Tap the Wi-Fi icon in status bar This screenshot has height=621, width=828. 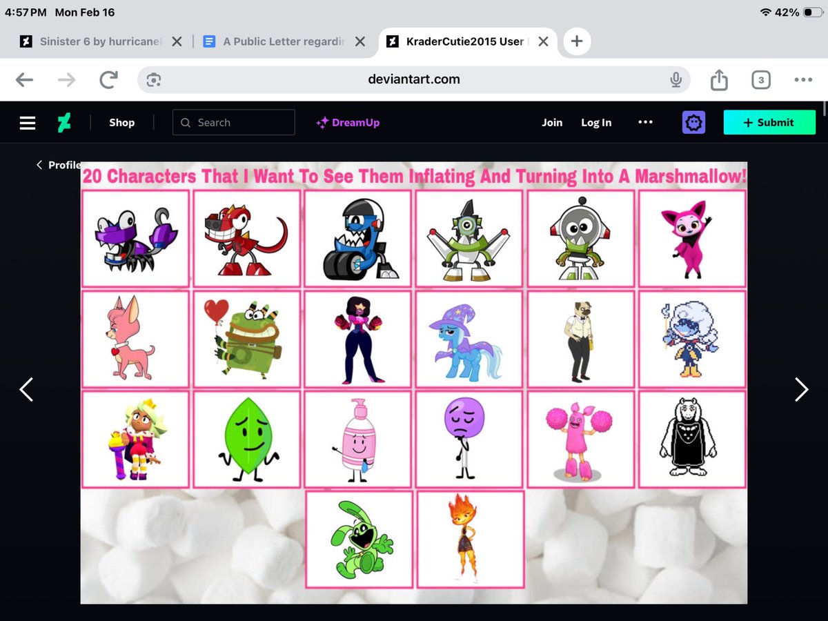click(x=765, y=12)
